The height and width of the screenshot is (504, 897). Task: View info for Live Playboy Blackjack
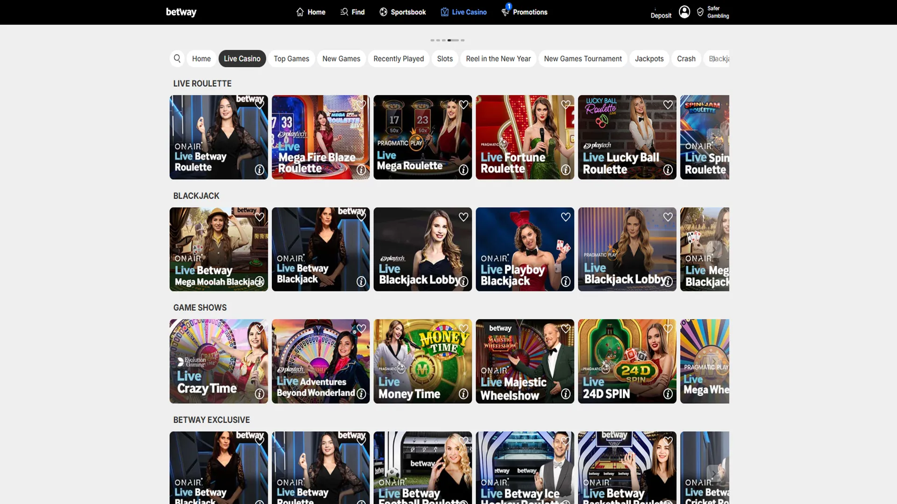click(565, 281)
